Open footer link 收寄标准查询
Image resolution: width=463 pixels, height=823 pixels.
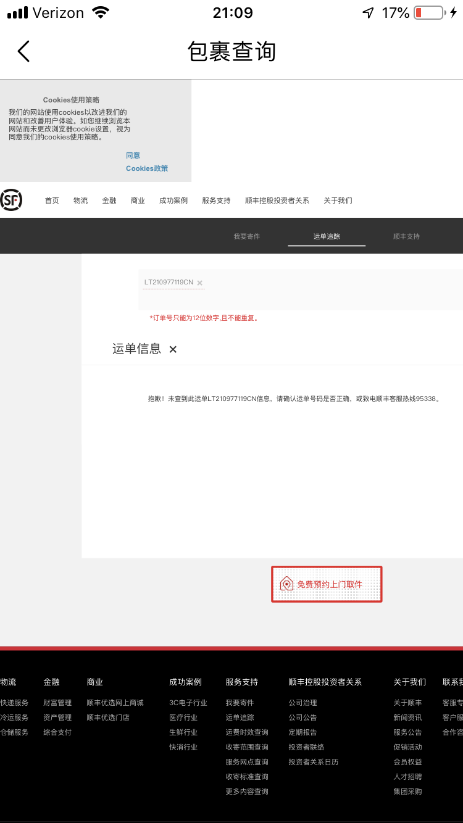(x=247, y=777)
